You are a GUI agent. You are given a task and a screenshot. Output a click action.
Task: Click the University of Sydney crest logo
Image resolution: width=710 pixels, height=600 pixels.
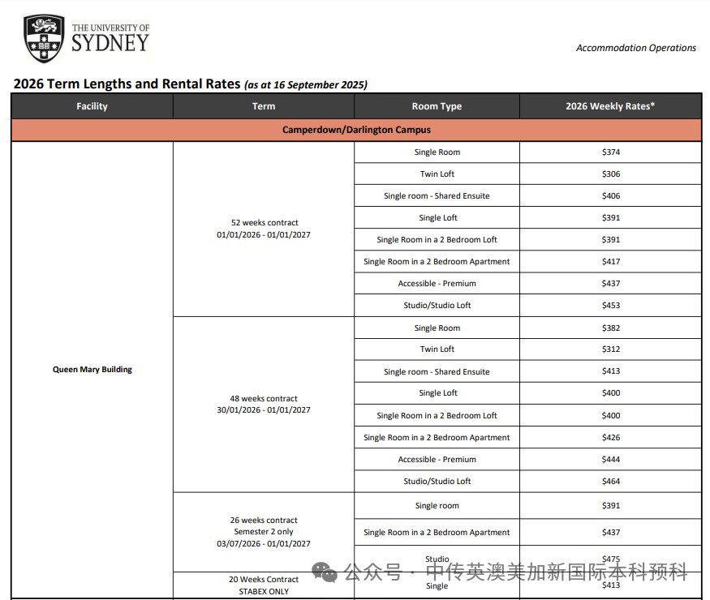tap(44, 38)
